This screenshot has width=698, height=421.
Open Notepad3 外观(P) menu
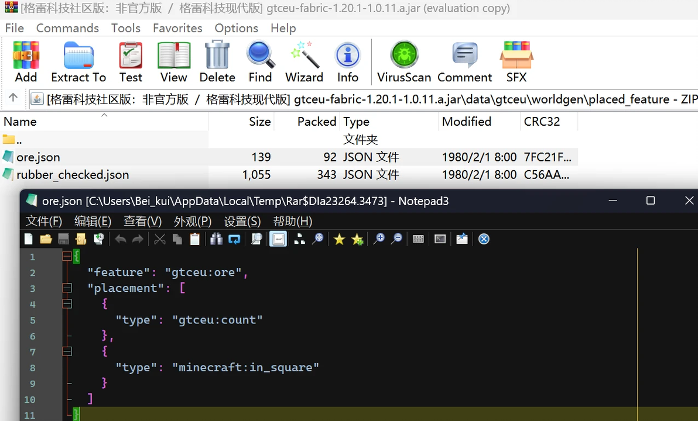point(192,221)
